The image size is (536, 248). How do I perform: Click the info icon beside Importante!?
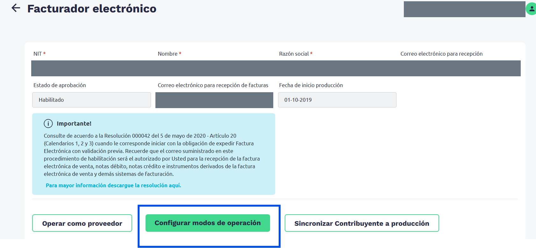[48, 123]
